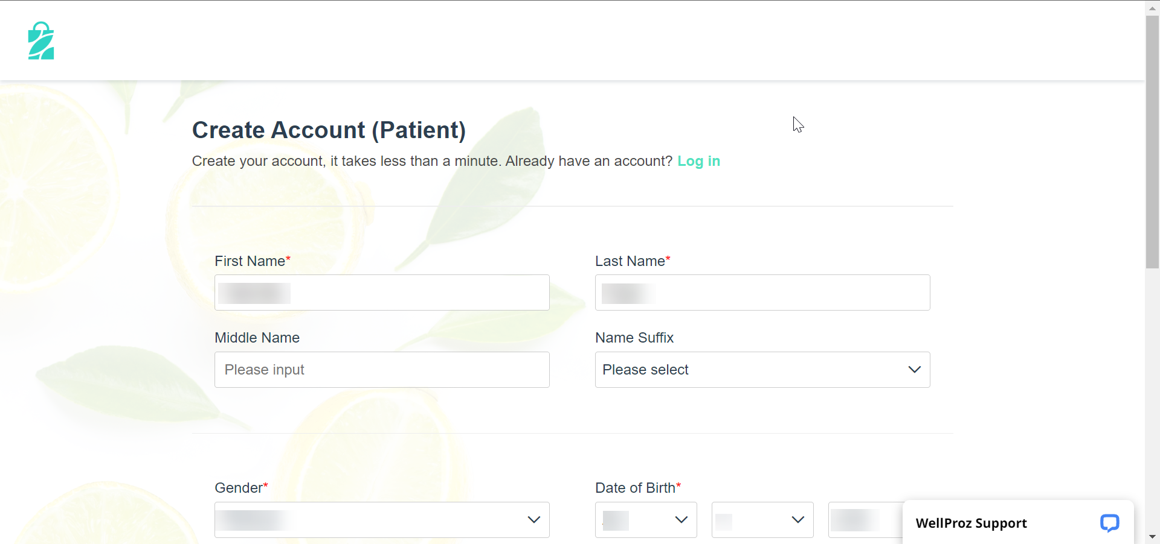Click the Middle Name input field
Viewport: 1160px width, 544px height.
[382, 370]
